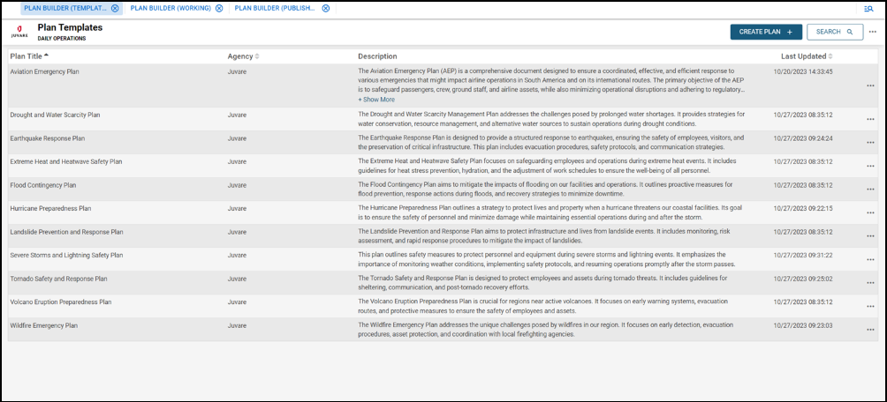Switch to Plan Builder (Working) tab
This screenshot has width=887, height=402.
(x=171, y=8)
